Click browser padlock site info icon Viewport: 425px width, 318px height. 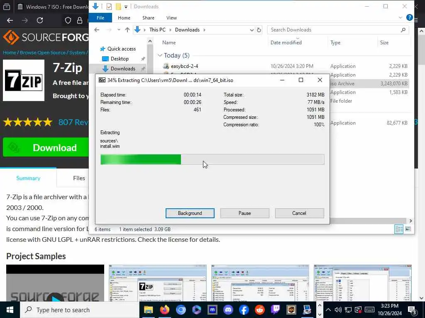[80, 20]
